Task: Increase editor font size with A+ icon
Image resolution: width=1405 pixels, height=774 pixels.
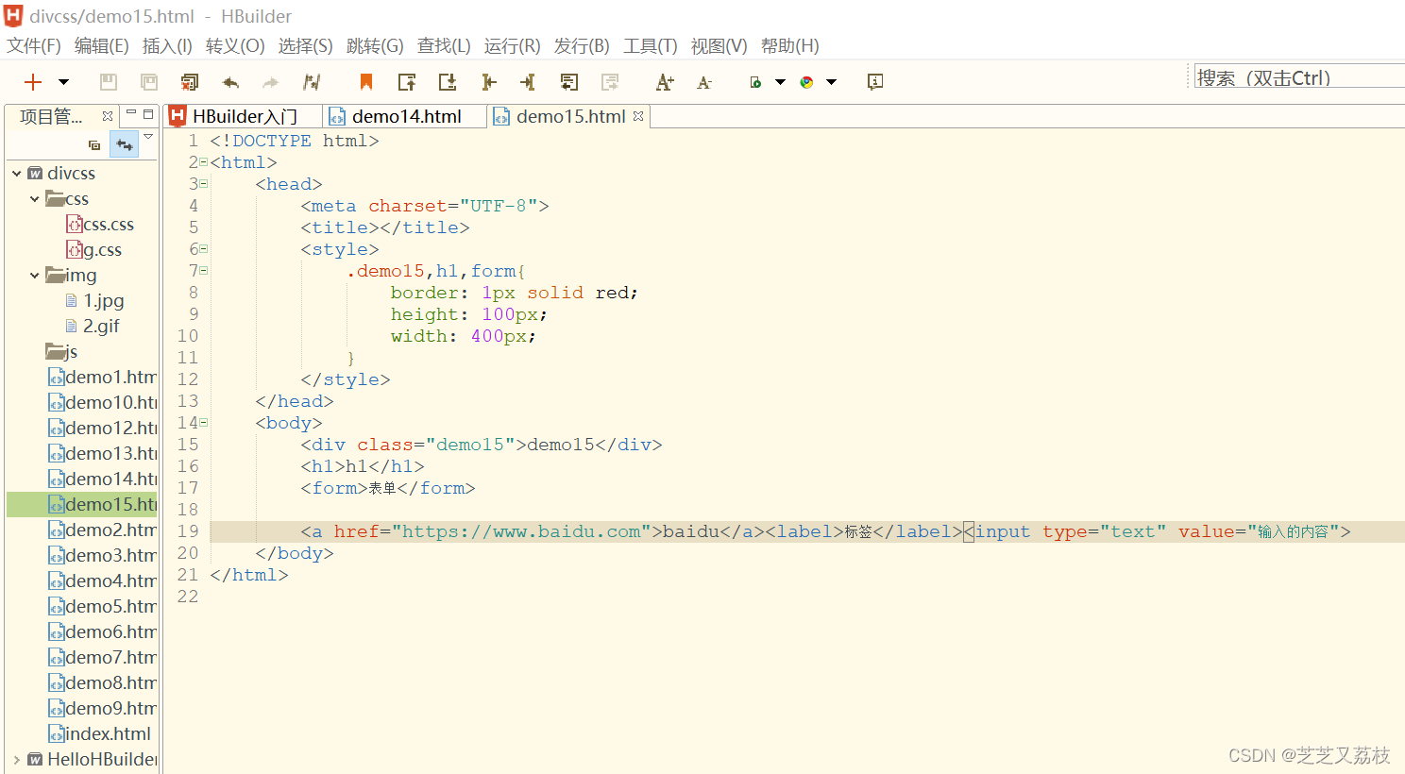Action: pos(665,82)
